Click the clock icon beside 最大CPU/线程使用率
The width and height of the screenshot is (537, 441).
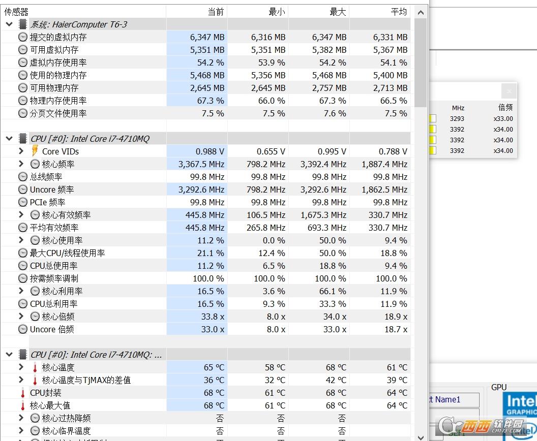point(22,253)
